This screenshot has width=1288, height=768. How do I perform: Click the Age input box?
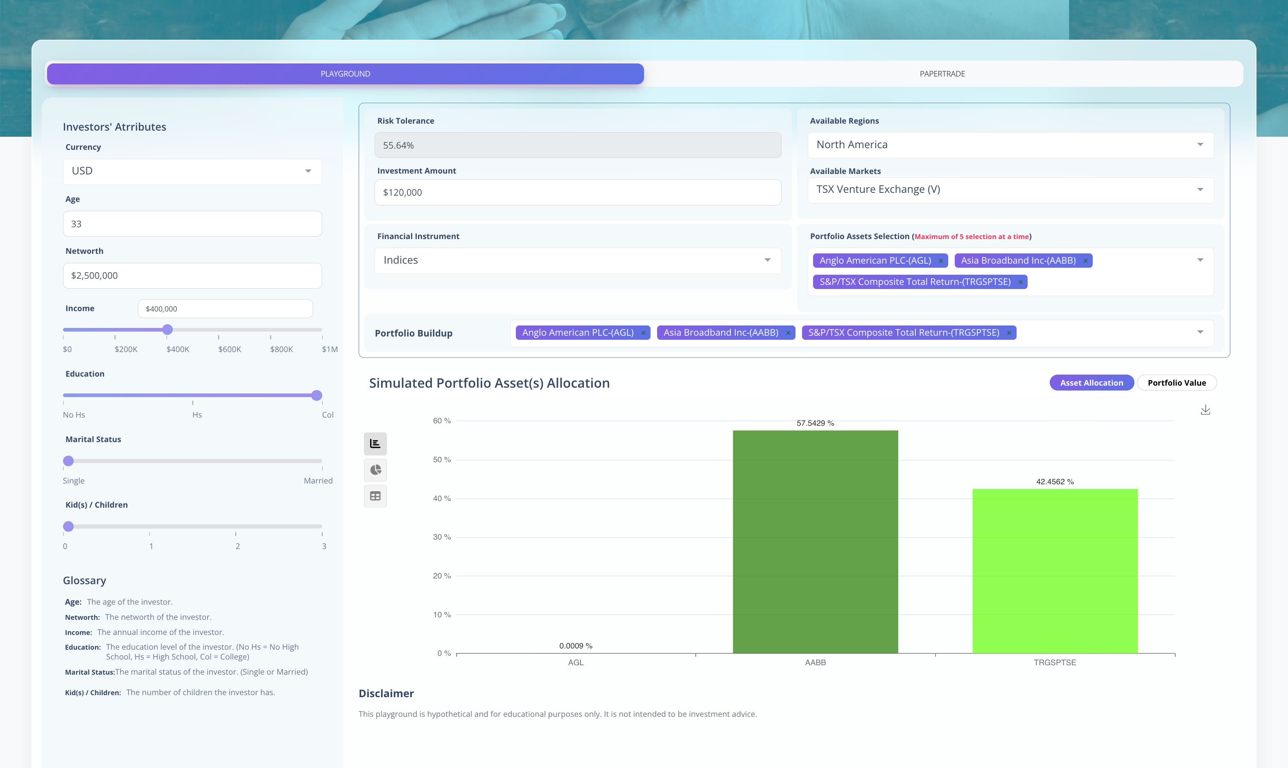coord(192,224)
